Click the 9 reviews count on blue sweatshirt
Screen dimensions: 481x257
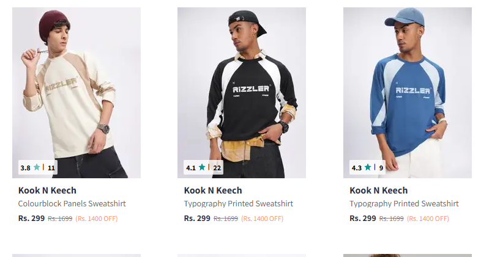381,168
